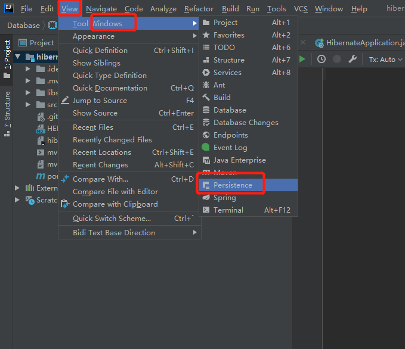Click the green Run execute icon
The image size is (405, 349).
click(302, 59)
